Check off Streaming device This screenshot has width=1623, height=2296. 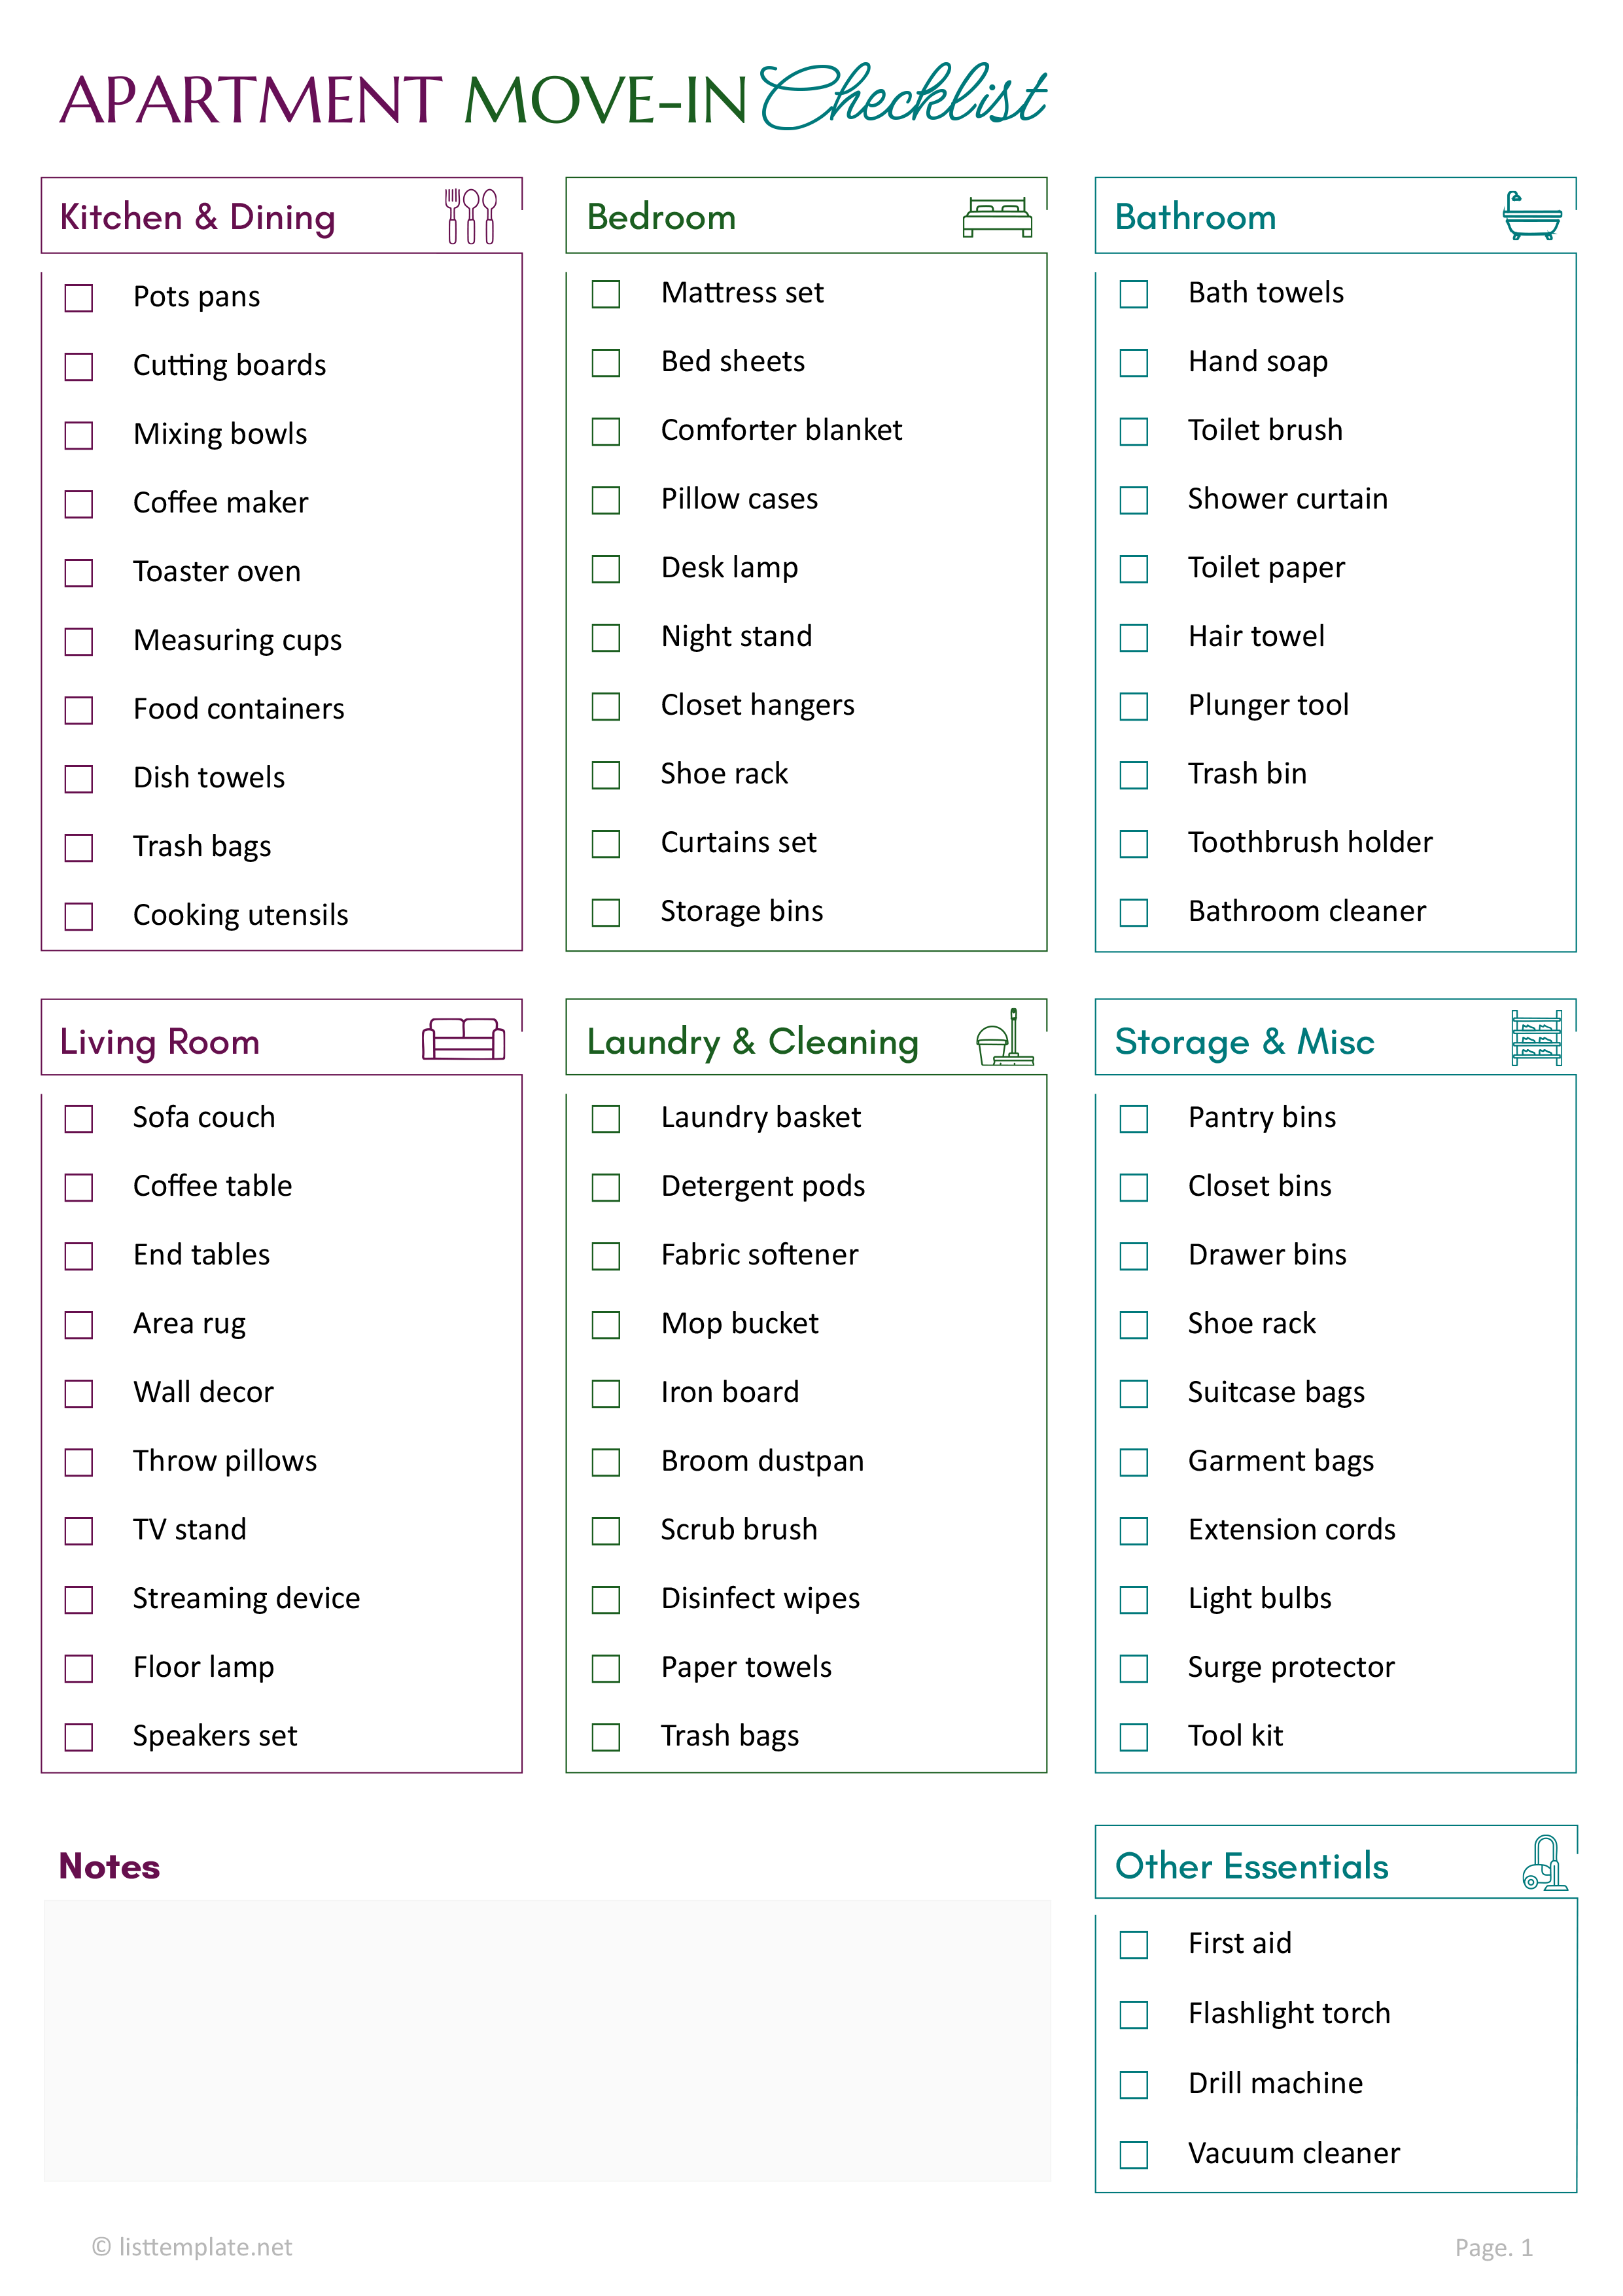[x=79, y=1600]
